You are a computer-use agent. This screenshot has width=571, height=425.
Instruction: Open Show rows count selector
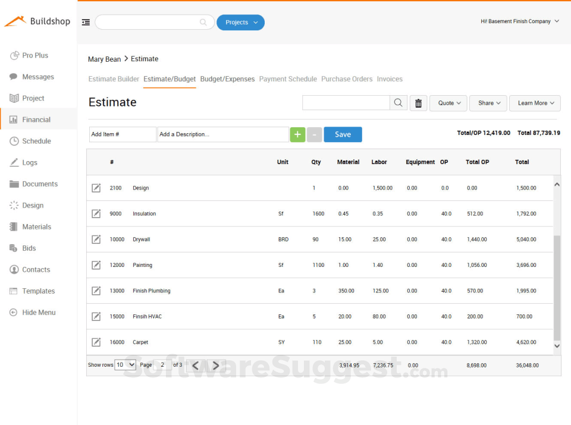[x=126, y=365]
